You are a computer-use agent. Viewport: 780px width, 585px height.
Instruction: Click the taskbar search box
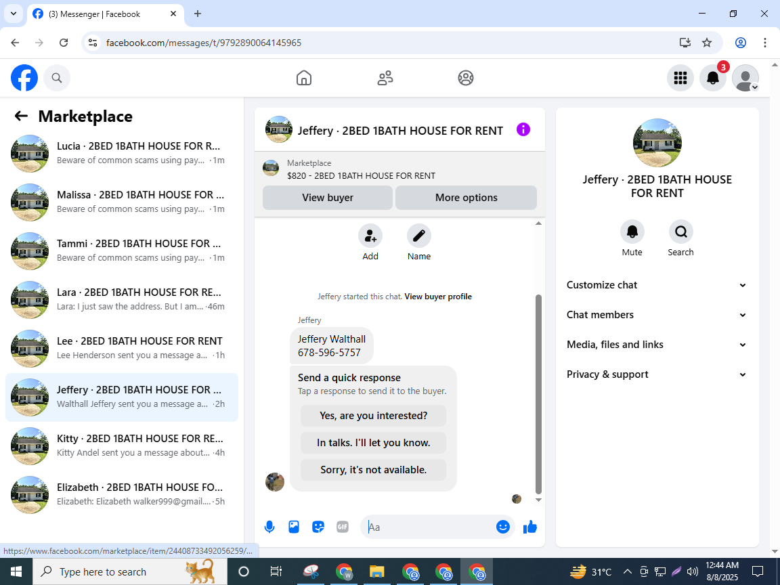click(x=130, y=571)
